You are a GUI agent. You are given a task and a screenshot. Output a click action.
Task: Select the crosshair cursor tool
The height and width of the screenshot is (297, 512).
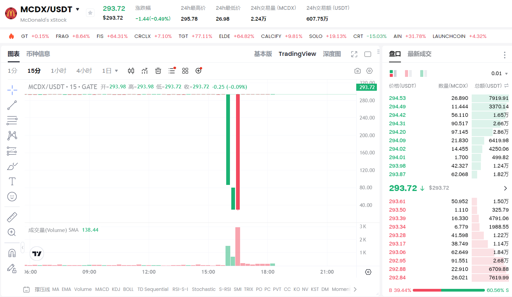point(12,90)
